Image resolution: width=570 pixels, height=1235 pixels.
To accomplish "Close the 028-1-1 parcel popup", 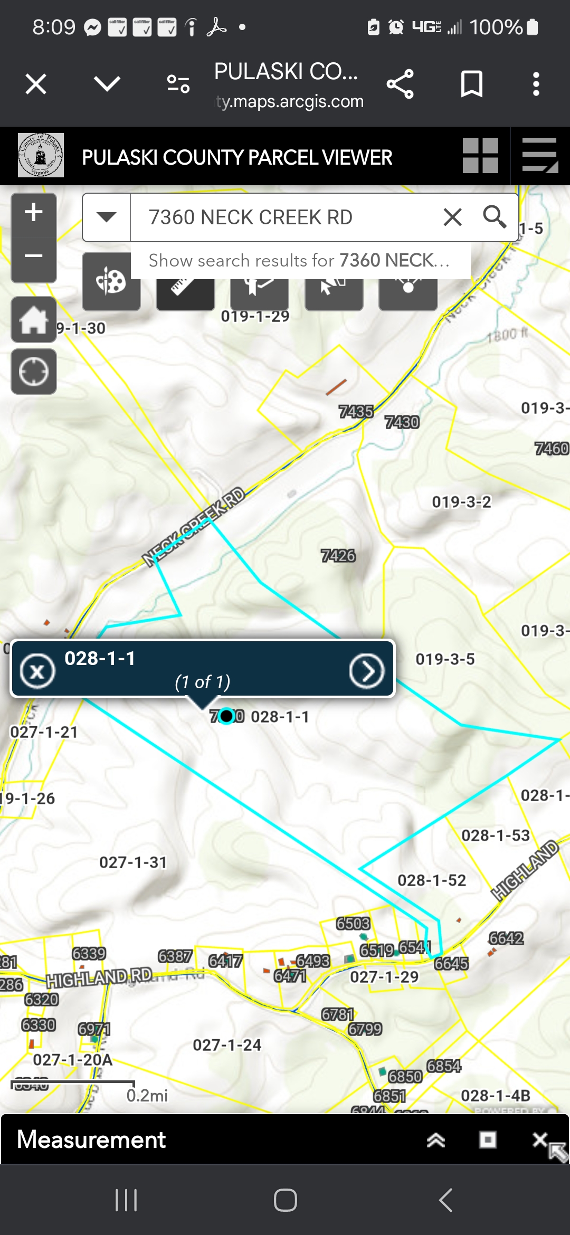I will (37, 671).
